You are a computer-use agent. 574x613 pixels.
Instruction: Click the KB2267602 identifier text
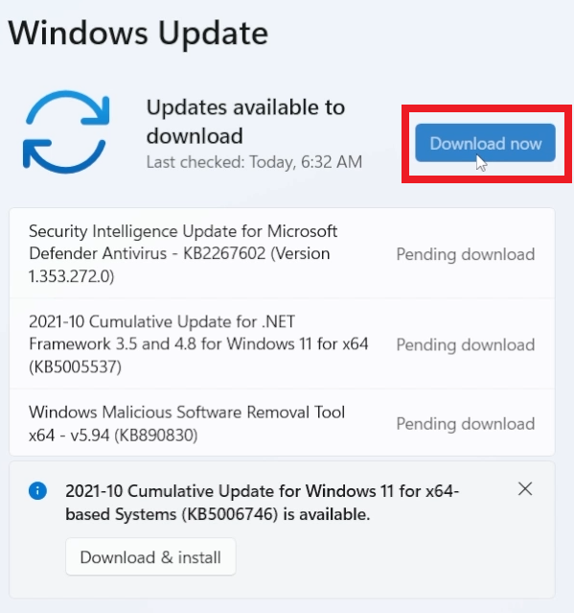(x=224, y=253)
